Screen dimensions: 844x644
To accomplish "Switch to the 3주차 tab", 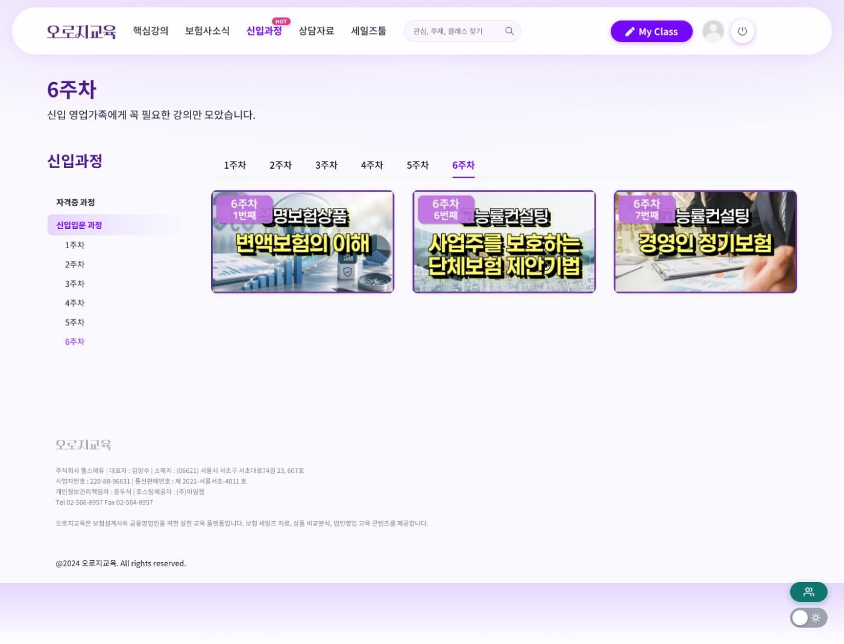I will 326,165.
